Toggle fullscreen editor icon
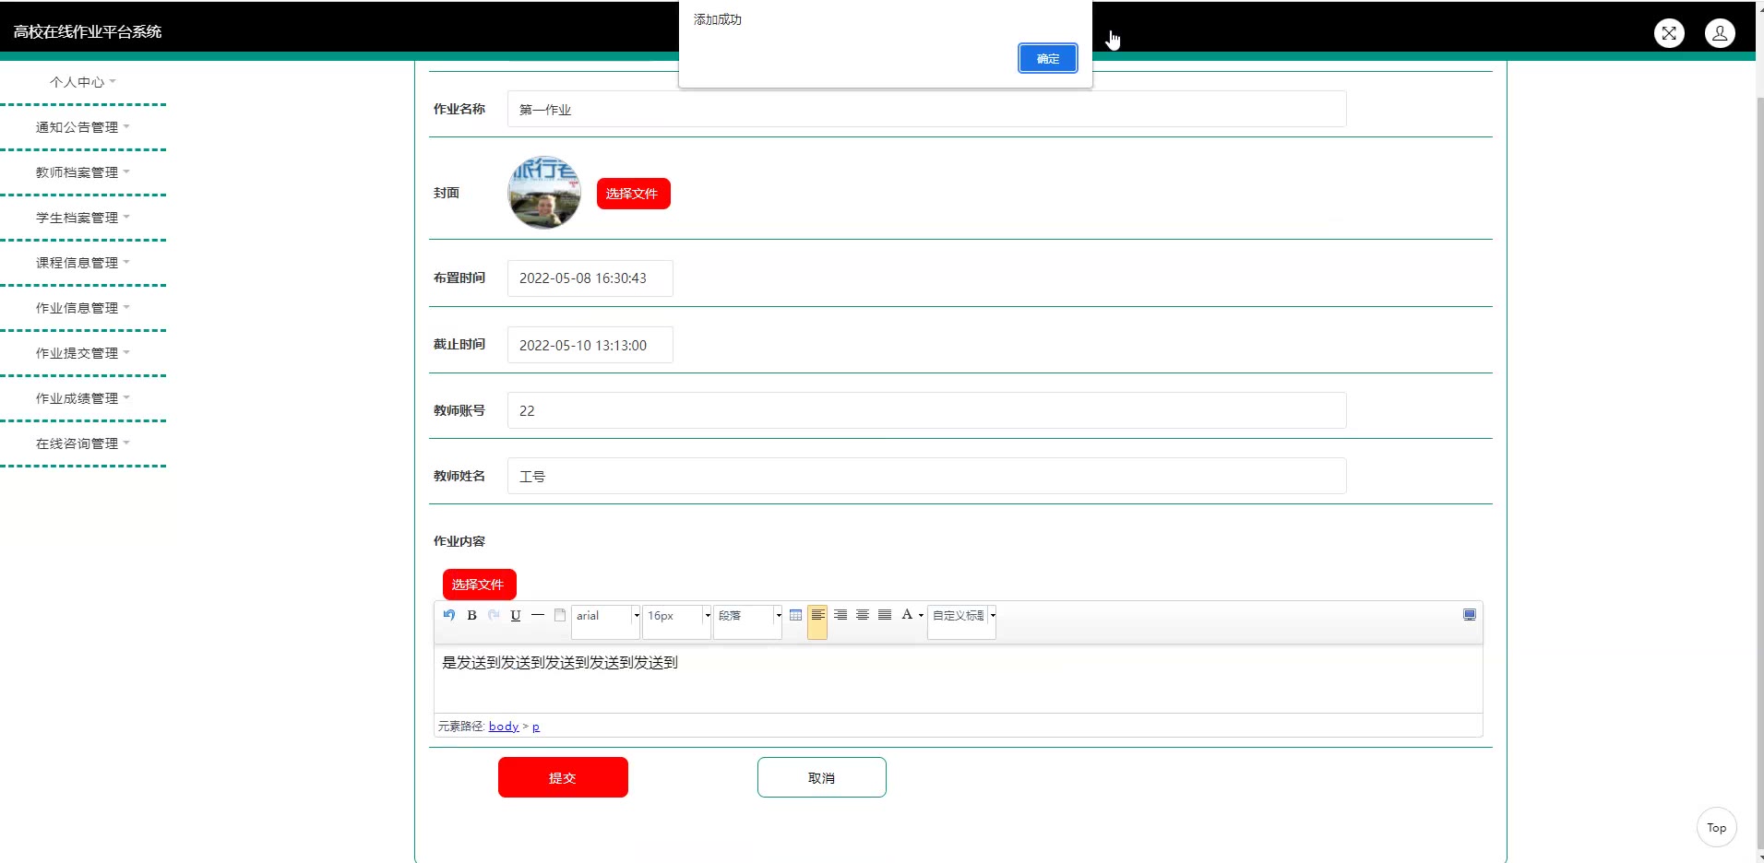Screen dimensions: 1764x863 click(x=1470, y=615)
